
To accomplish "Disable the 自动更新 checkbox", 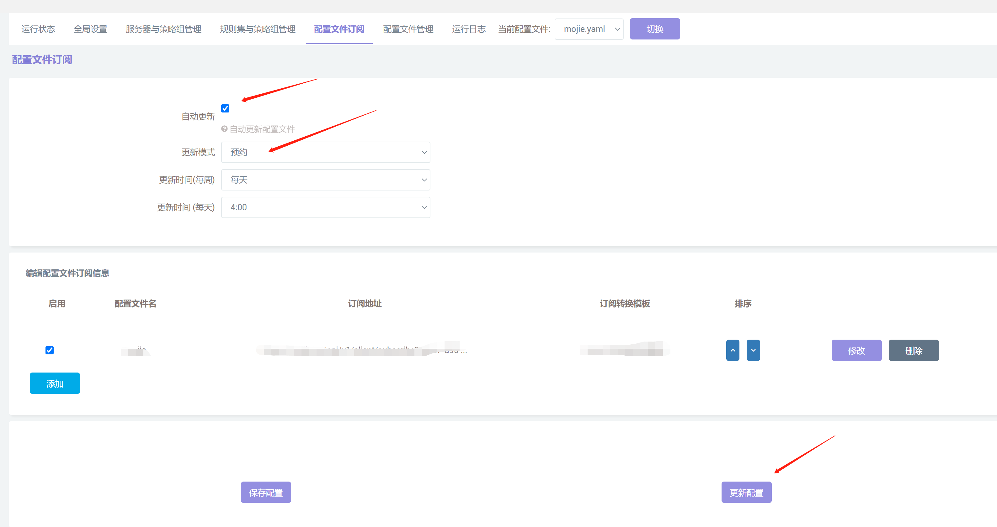I will tap(225, 108).
